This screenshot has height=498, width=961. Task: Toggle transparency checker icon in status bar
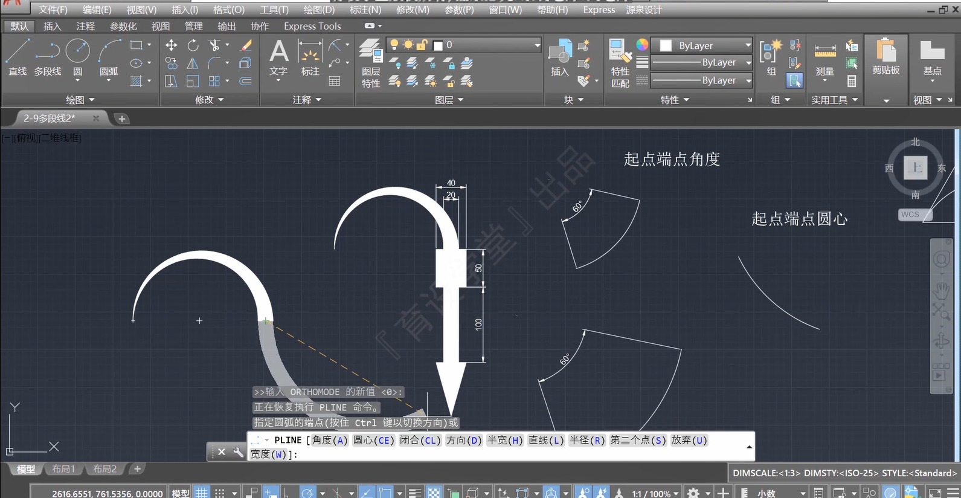click(434, 493)
